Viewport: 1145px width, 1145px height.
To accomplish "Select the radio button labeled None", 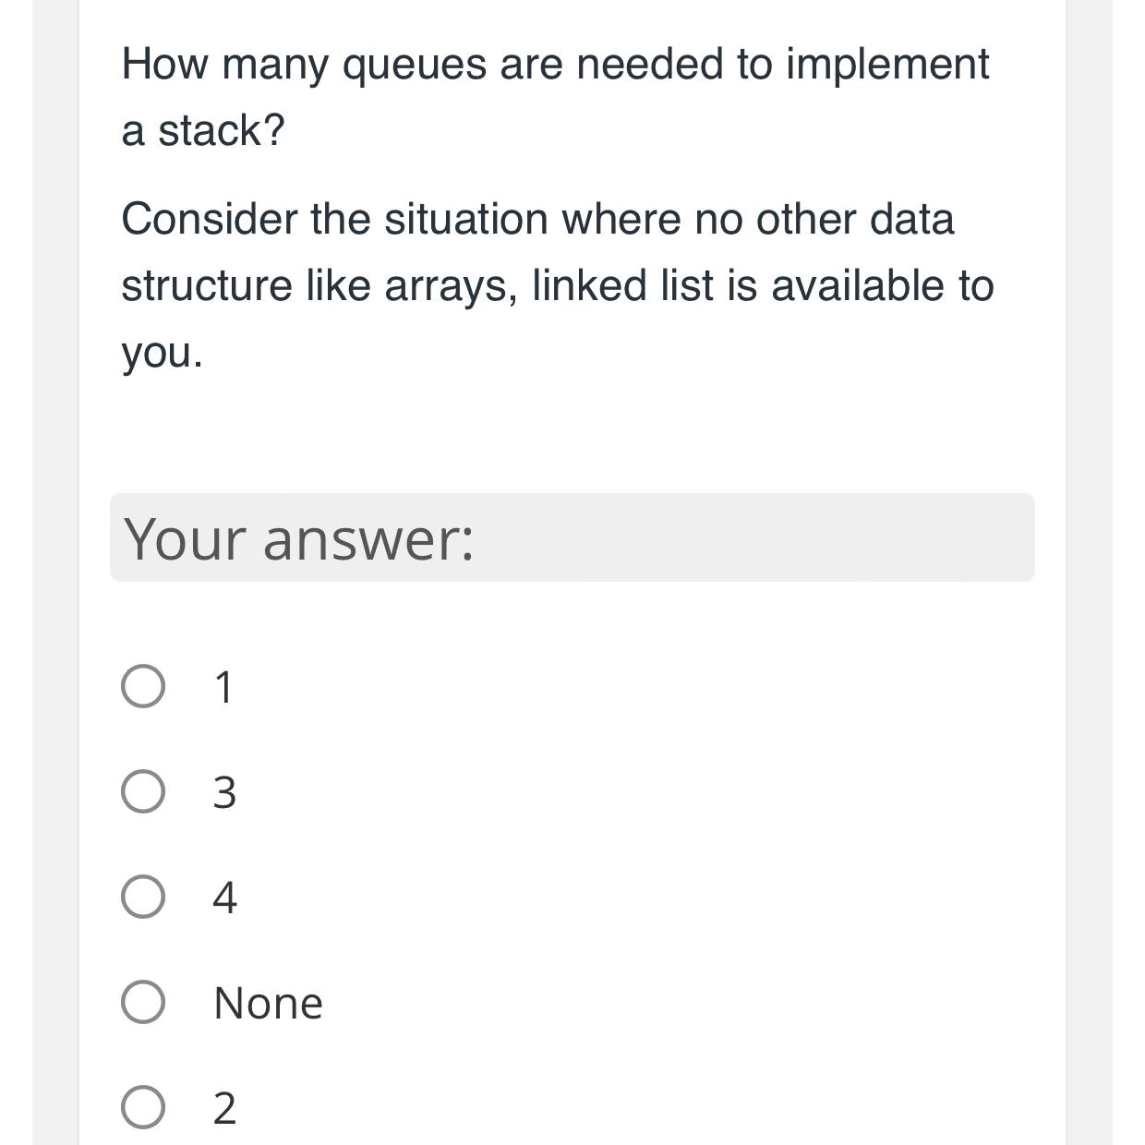I will click(143, 1002).
